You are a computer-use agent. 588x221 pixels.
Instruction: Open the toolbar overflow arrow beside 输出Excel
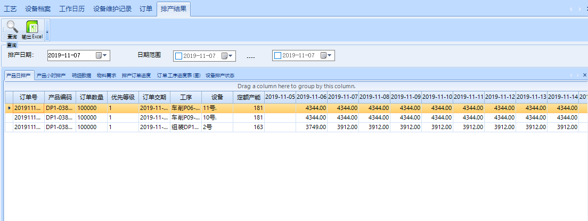(47, 32)
